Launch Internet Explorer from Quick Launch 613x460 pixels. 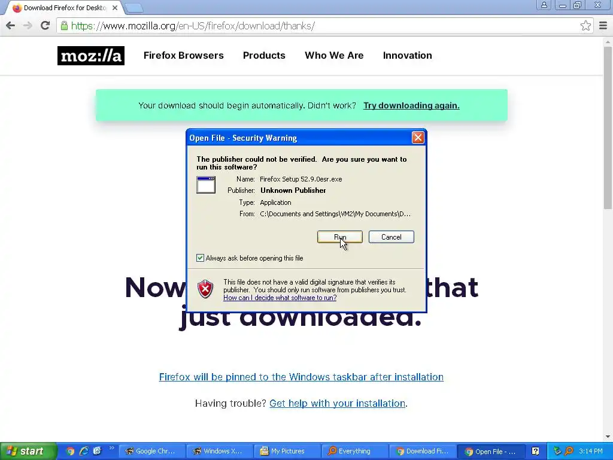pyautogui.click(x=84, y=451)
